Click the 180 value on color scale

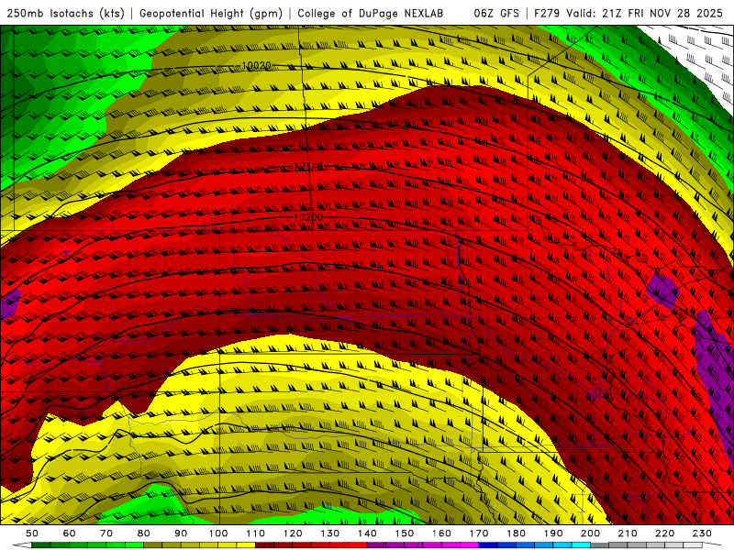coord(516,533)
